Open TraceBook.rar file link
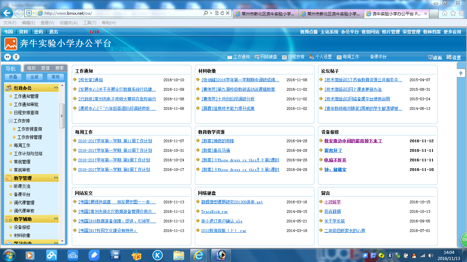The width and height of the screenshot is (467, 262). pos(214,212)
